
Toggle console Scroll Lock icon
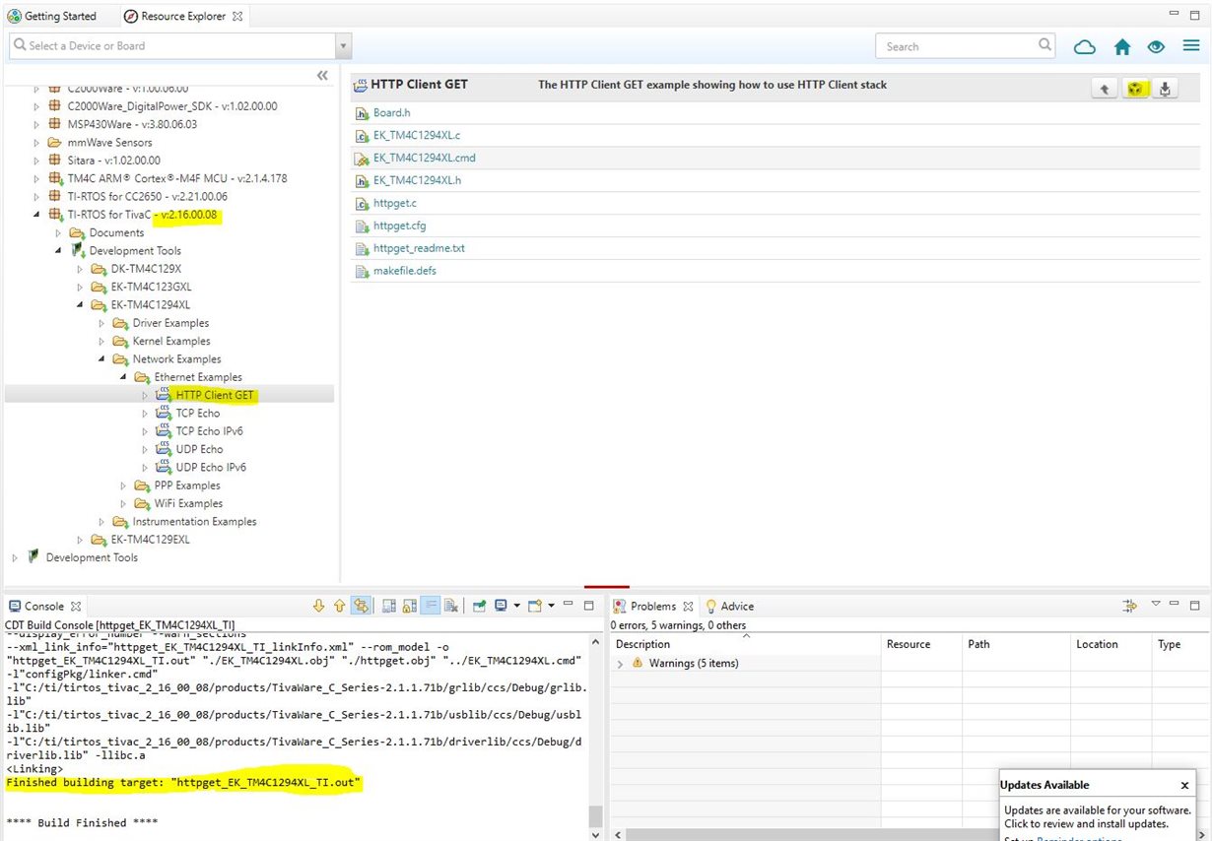[x=410, y=606]
